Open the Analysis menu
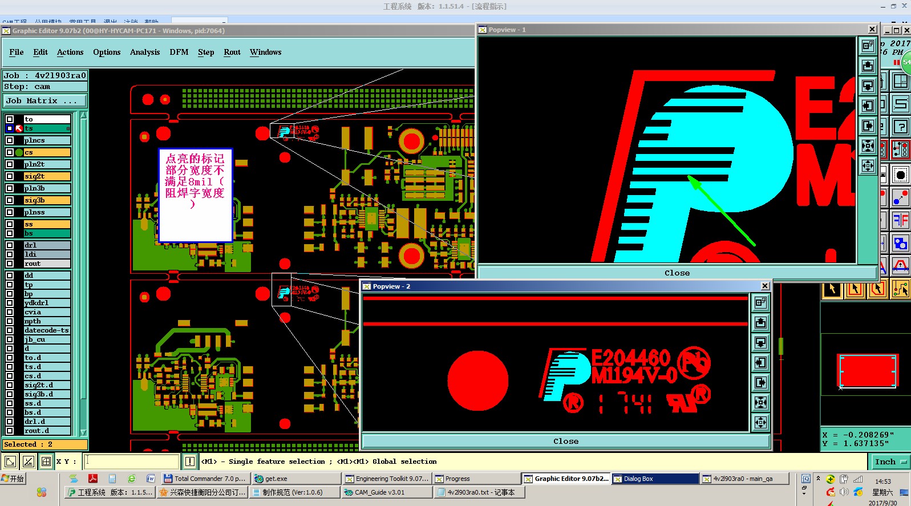Image resolution: width=911 pixels, height=506 pixels. pyautogui.click(x=145, y=52)
